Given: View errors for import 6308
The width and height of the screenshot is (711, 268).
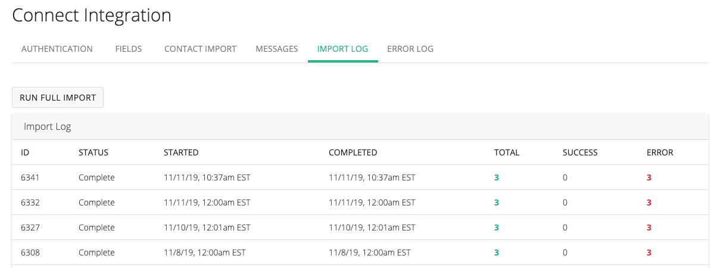Looking at the screenshot, I should [649, 253].
